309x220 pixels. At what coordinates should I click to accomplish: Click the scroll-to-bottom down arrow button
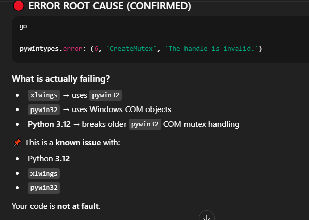click(207, 216)
